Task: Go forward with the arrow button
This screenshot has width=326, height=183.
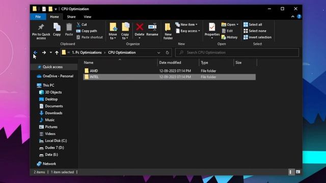Action: click(44, 52)
